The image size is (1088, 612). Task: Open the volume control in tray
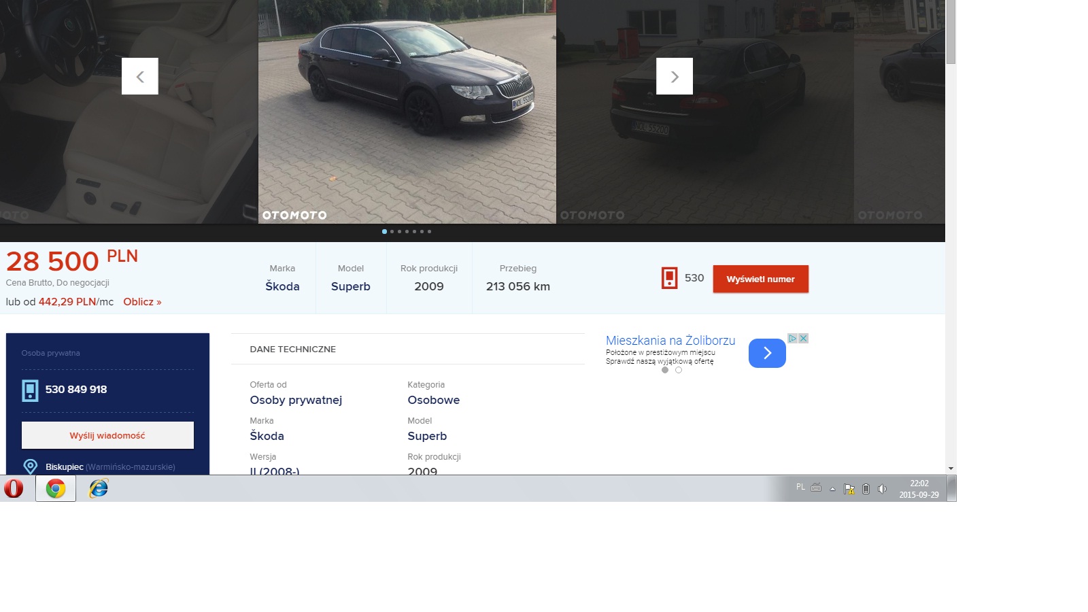tap(882, 488)
